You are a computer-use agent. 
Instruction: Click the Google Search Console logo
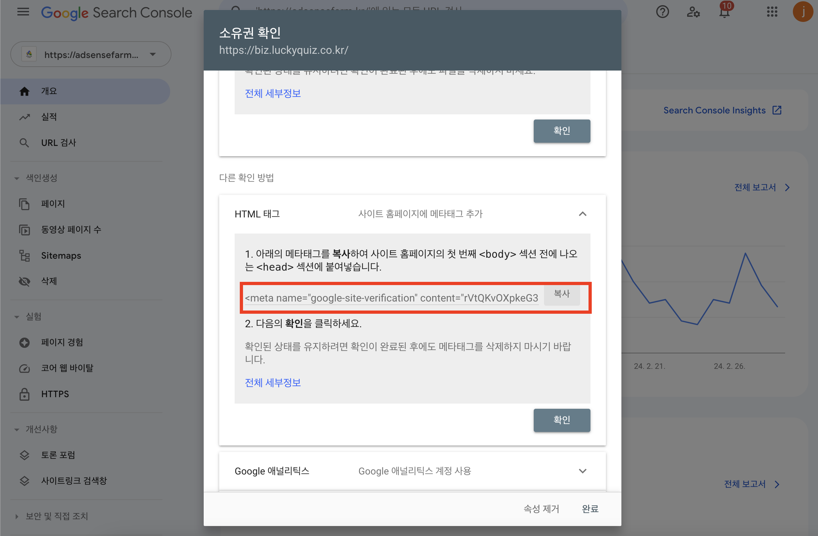[x=117, y=13]
